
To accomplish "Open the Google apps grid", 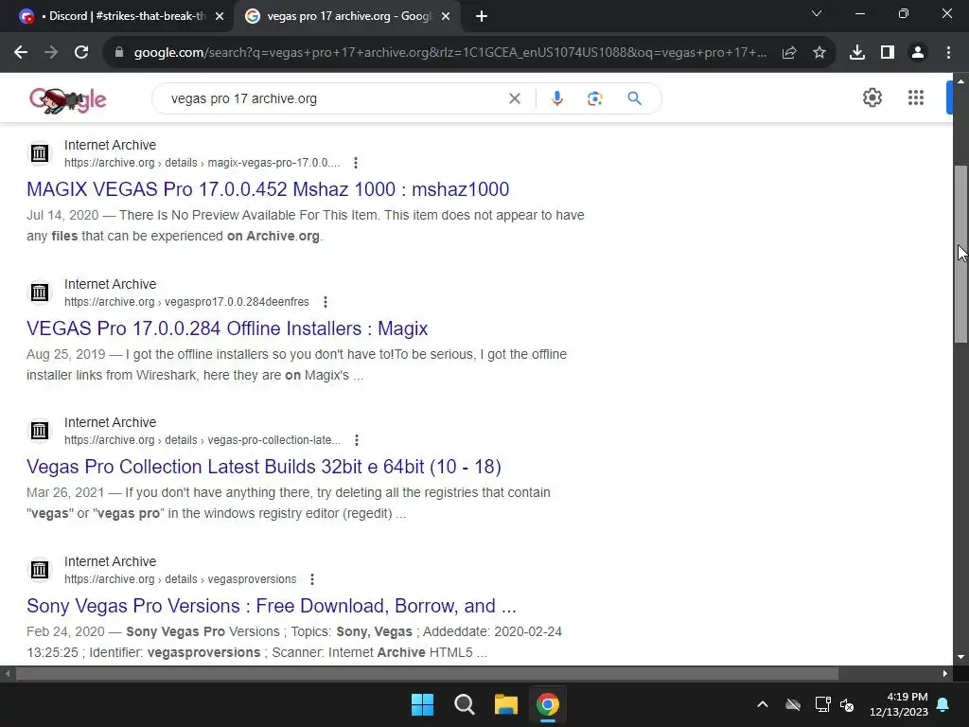I will (916, 98).
